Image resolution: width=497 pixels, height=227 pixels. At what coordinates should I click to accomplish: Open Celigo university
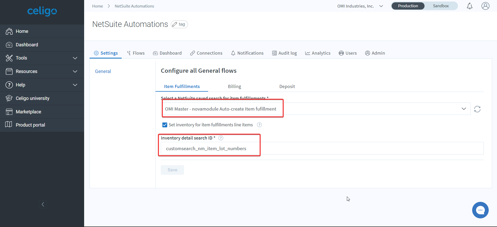(x=42, y=98)
